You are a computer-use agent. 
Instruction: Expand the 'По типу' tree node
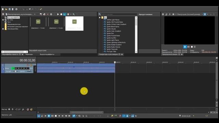point(3,20)
